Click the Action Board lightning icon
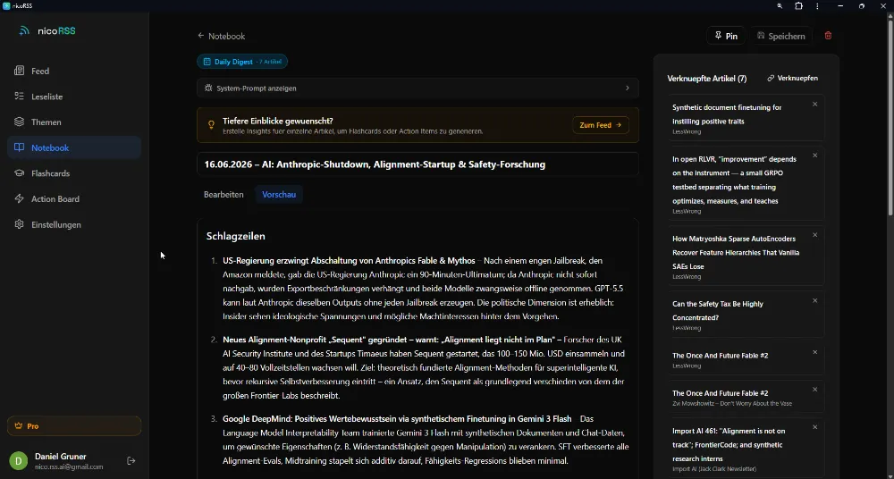Viewport: 894px width, 479px height. (x=20, y=199)
